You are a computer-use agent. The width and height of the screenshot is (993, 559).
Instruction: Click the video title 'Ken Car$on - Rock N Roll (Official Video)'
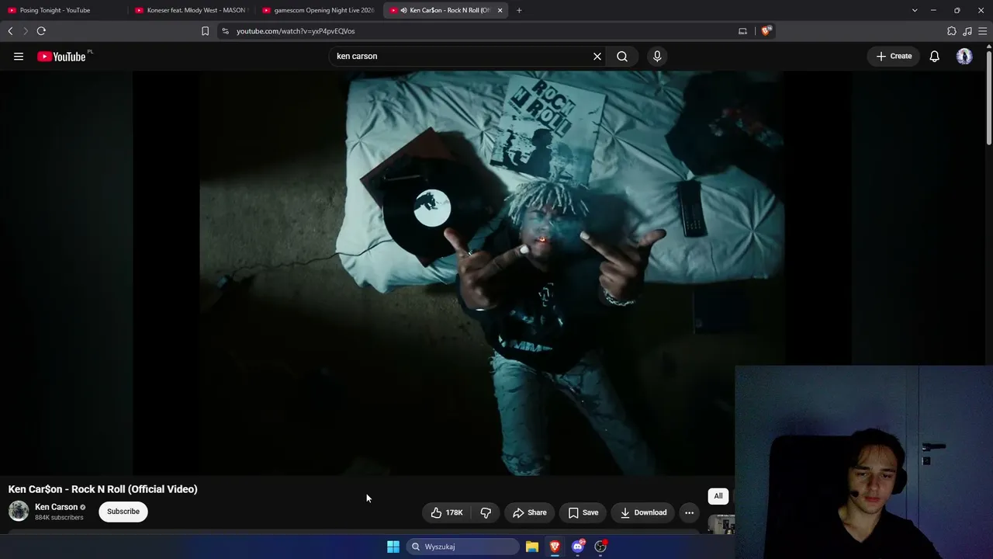103,489
